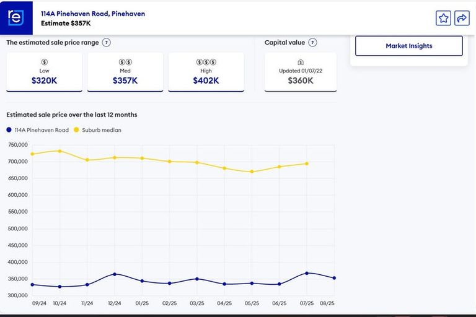Screen dimensions: 476x317
Task: Click the triple dollar icon on High card
Action: click(x=206, y=62)
